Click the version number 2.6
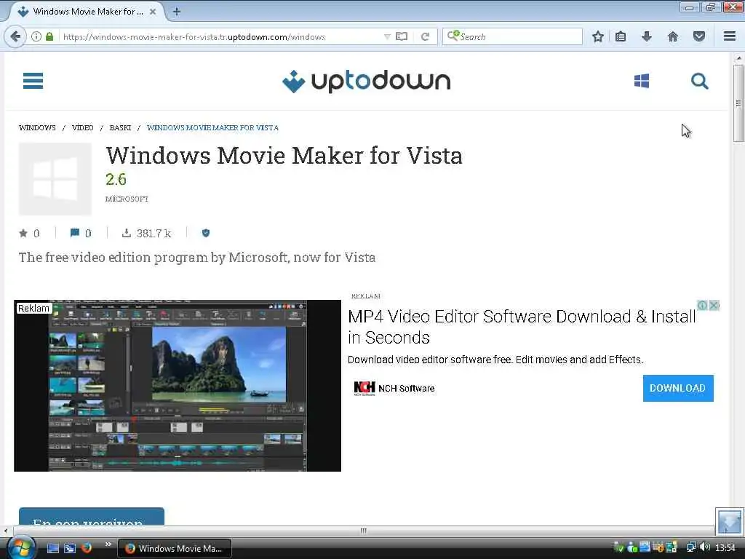Viewport: 745px width, 559px height. tap(116, 180)
